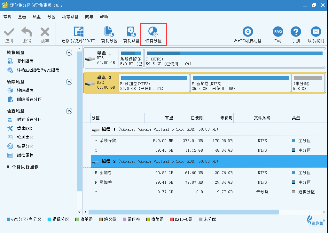Click the sidebar scroll-up arrow
Image resolution: width=328 pixels, height=233 pixels.
pos(79,49)
